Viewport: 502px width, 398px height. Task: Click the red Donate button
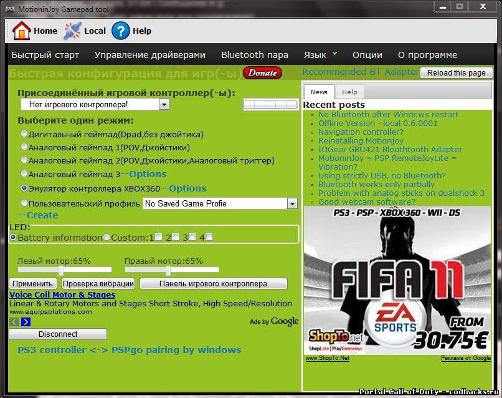pos(263,73)
